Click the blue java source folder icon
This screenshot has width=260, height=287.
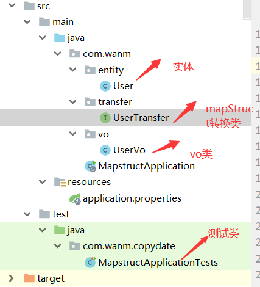(x=60, y=38)
